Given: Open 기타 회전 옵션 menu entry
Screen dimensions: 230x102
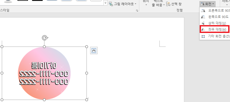Looking at the screenshot, I should point(215,36).
